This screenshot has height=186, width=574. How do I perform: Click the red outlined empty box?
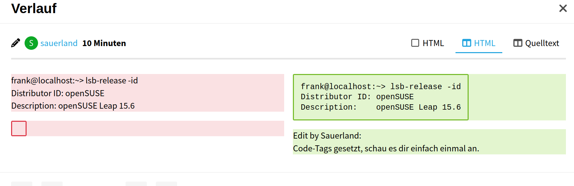(19, 128)
